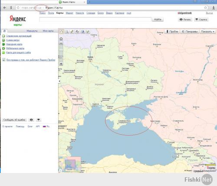Screen dimensions: 217x186
Task: Click the map zoom-in plus button
Action: pyautogui.click(x=61, y=64)
